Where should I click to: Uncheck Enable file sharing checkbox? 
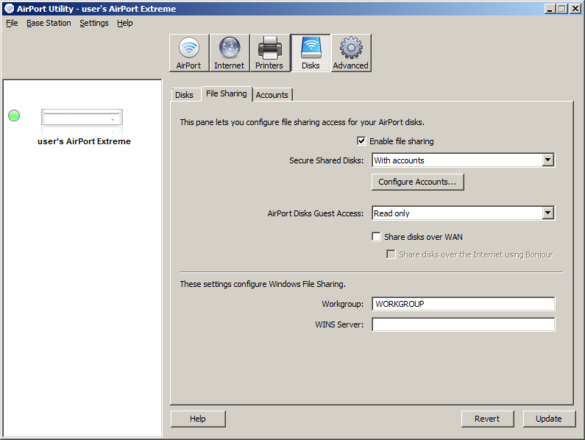point(361,141)
